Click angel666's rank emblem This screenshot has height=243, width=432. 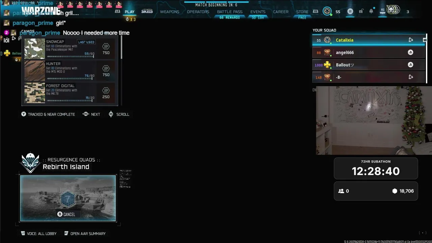coord(327,52)
